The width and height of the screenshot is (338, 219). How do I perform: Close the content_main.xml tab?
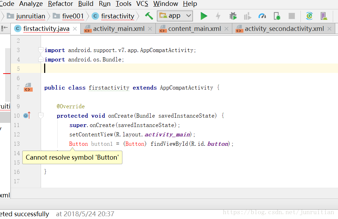point(226,28)
